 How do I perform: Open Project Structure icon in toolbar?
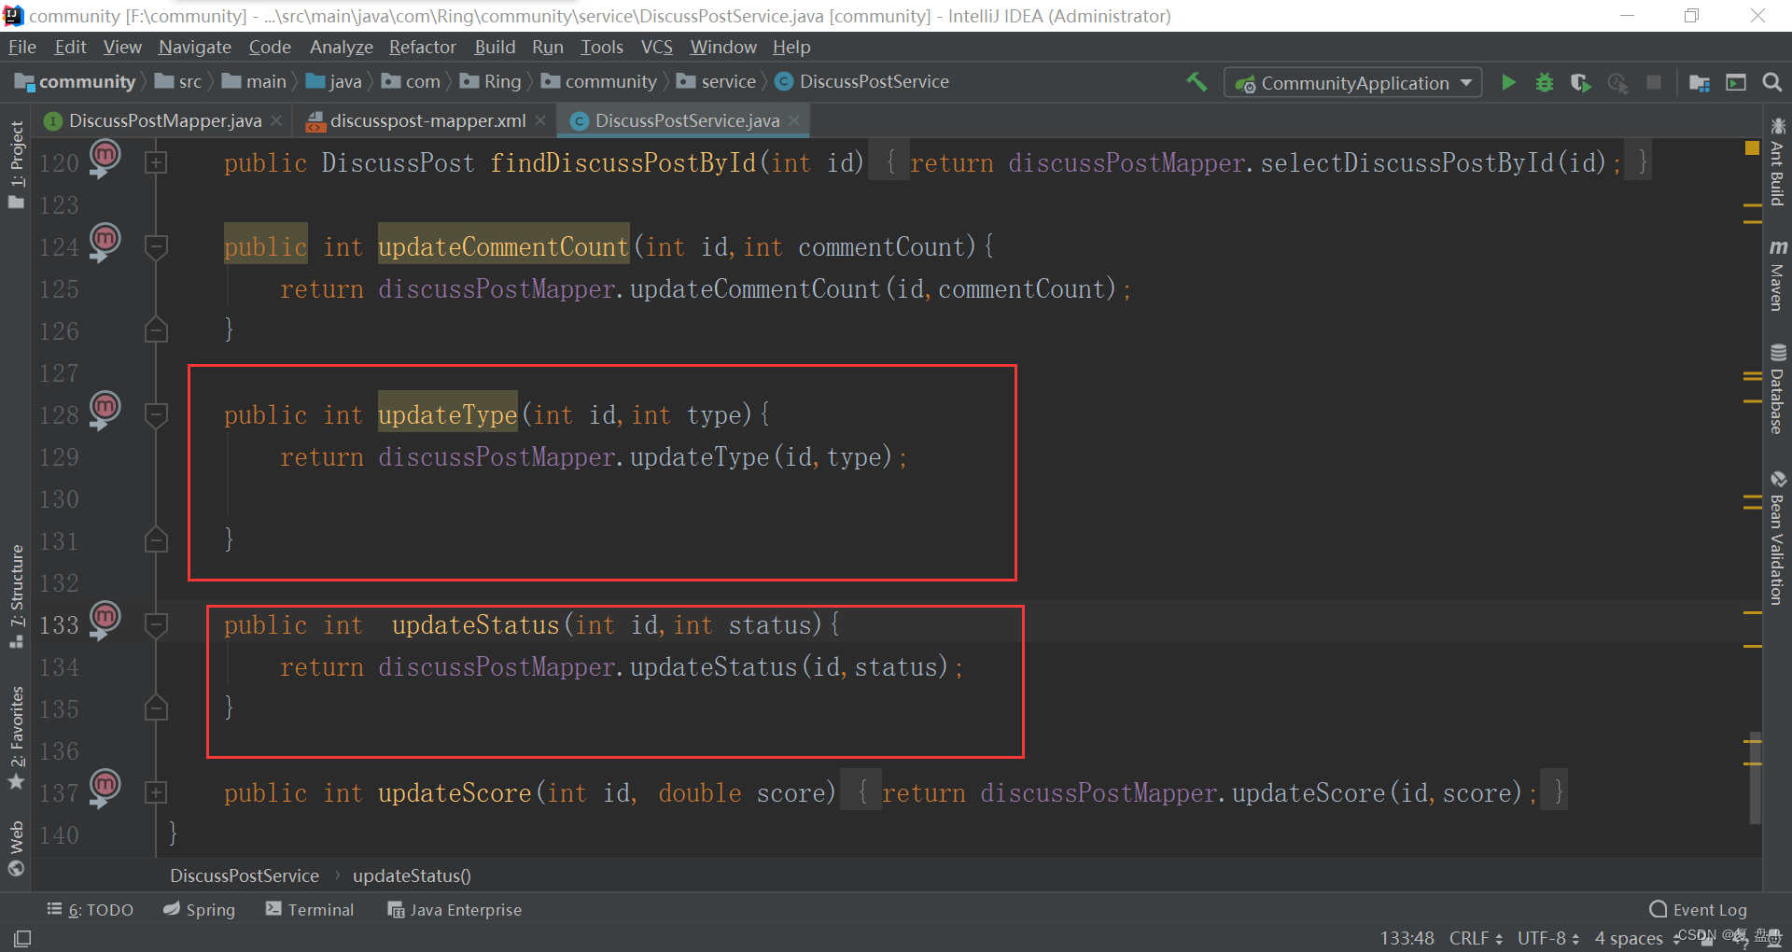1700,82
